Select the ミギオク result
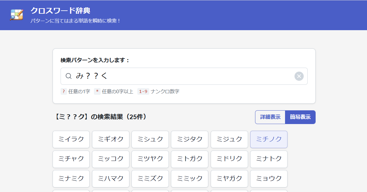Screen dimensions: 367x192 [111, 139]
